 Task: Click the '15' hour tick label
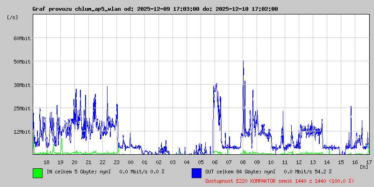pyautogui.click(x=341, y=162)
